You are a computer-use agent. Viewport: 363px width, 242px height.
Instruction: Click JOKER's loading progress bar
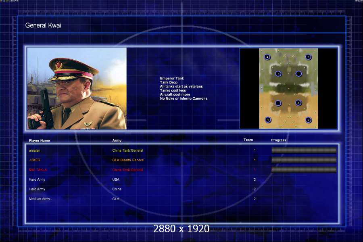[x=304, y=160]
